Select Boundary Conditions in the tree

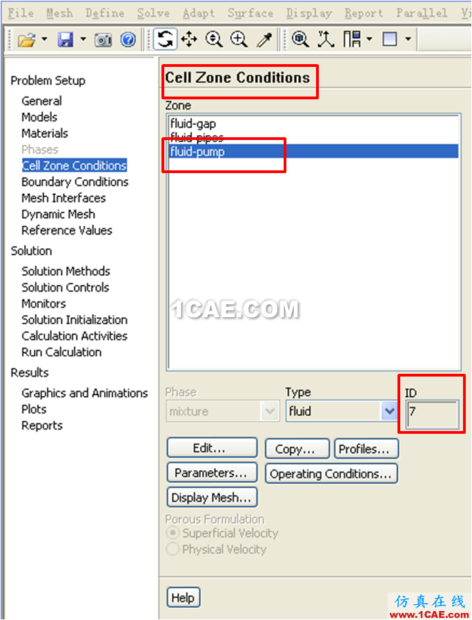pos(75,182)
